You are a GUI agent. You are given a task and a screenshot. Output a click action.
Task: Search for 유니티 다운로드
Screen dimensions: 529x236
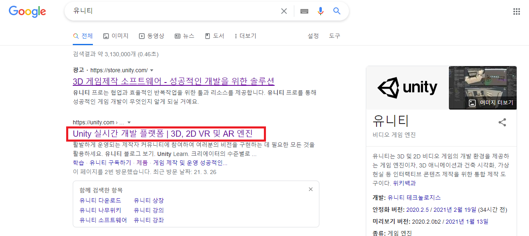point(100,200)
